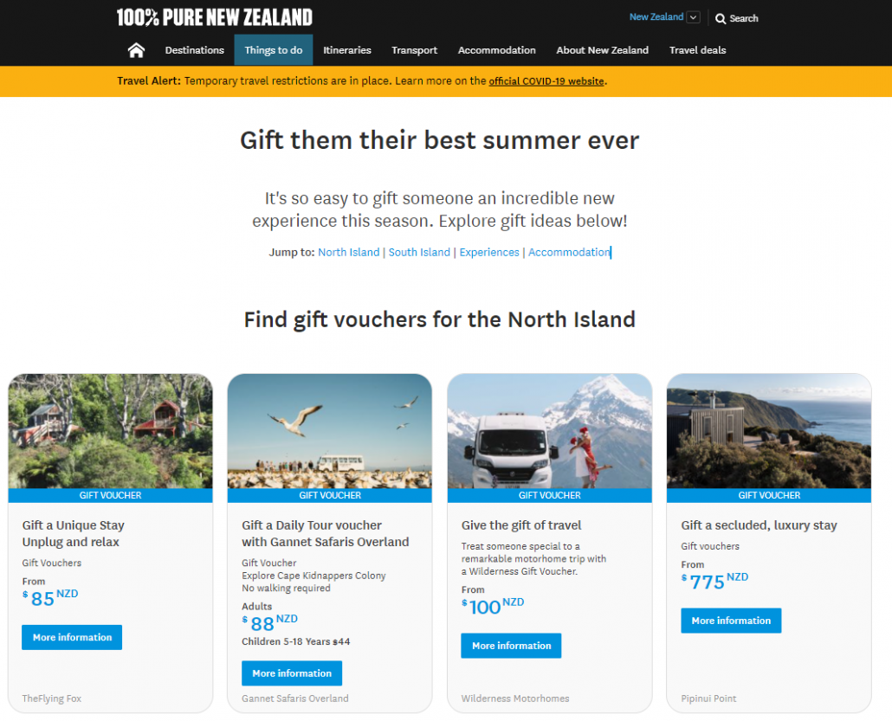This screenshot has width=892, height=721.
Task: Jump to the Experiences section link
Action: click(489, 252)
